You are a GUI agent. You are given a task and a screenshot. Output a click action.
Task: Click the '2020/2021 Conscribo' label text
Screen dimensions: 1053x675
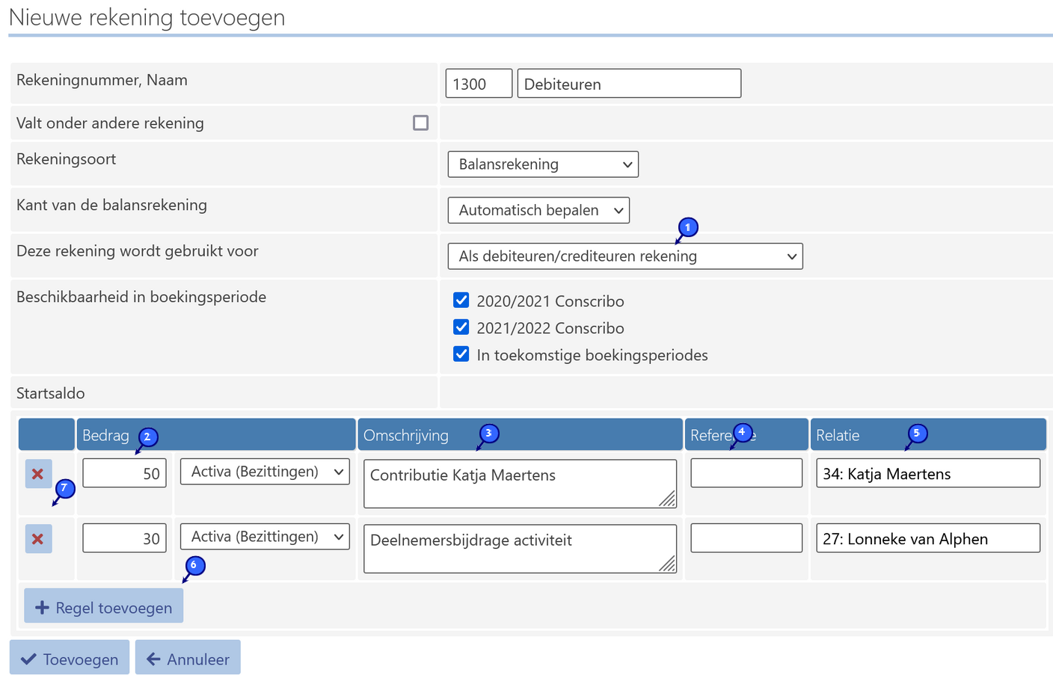tap(550, 301)
